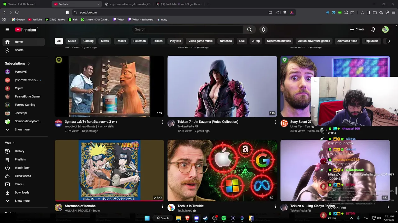The image size is (398, 223).
Task: Bookmark this page with the bookmark icon
Action: point(67,12)
